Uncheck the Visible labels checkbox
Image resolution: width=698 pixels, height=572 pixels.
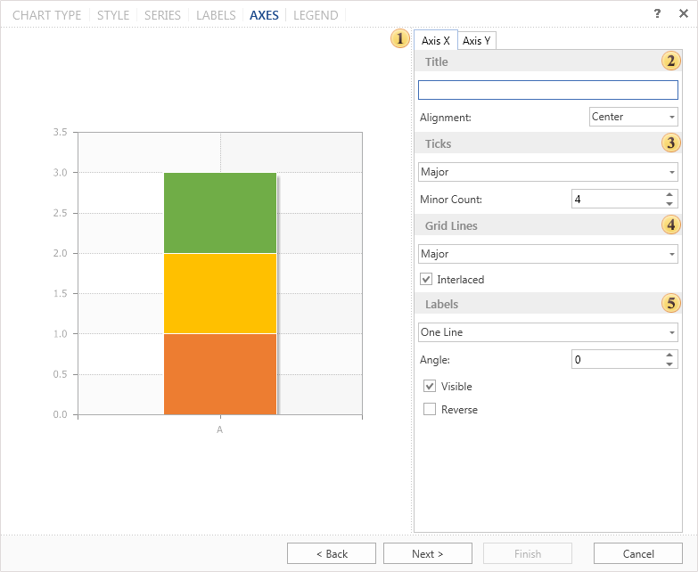430,387
